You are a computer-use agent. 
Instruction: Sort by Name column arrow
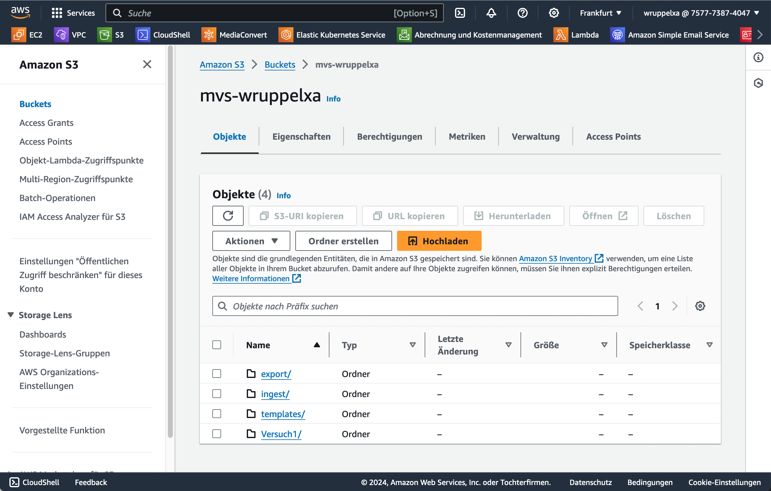[x=317, y=345]
